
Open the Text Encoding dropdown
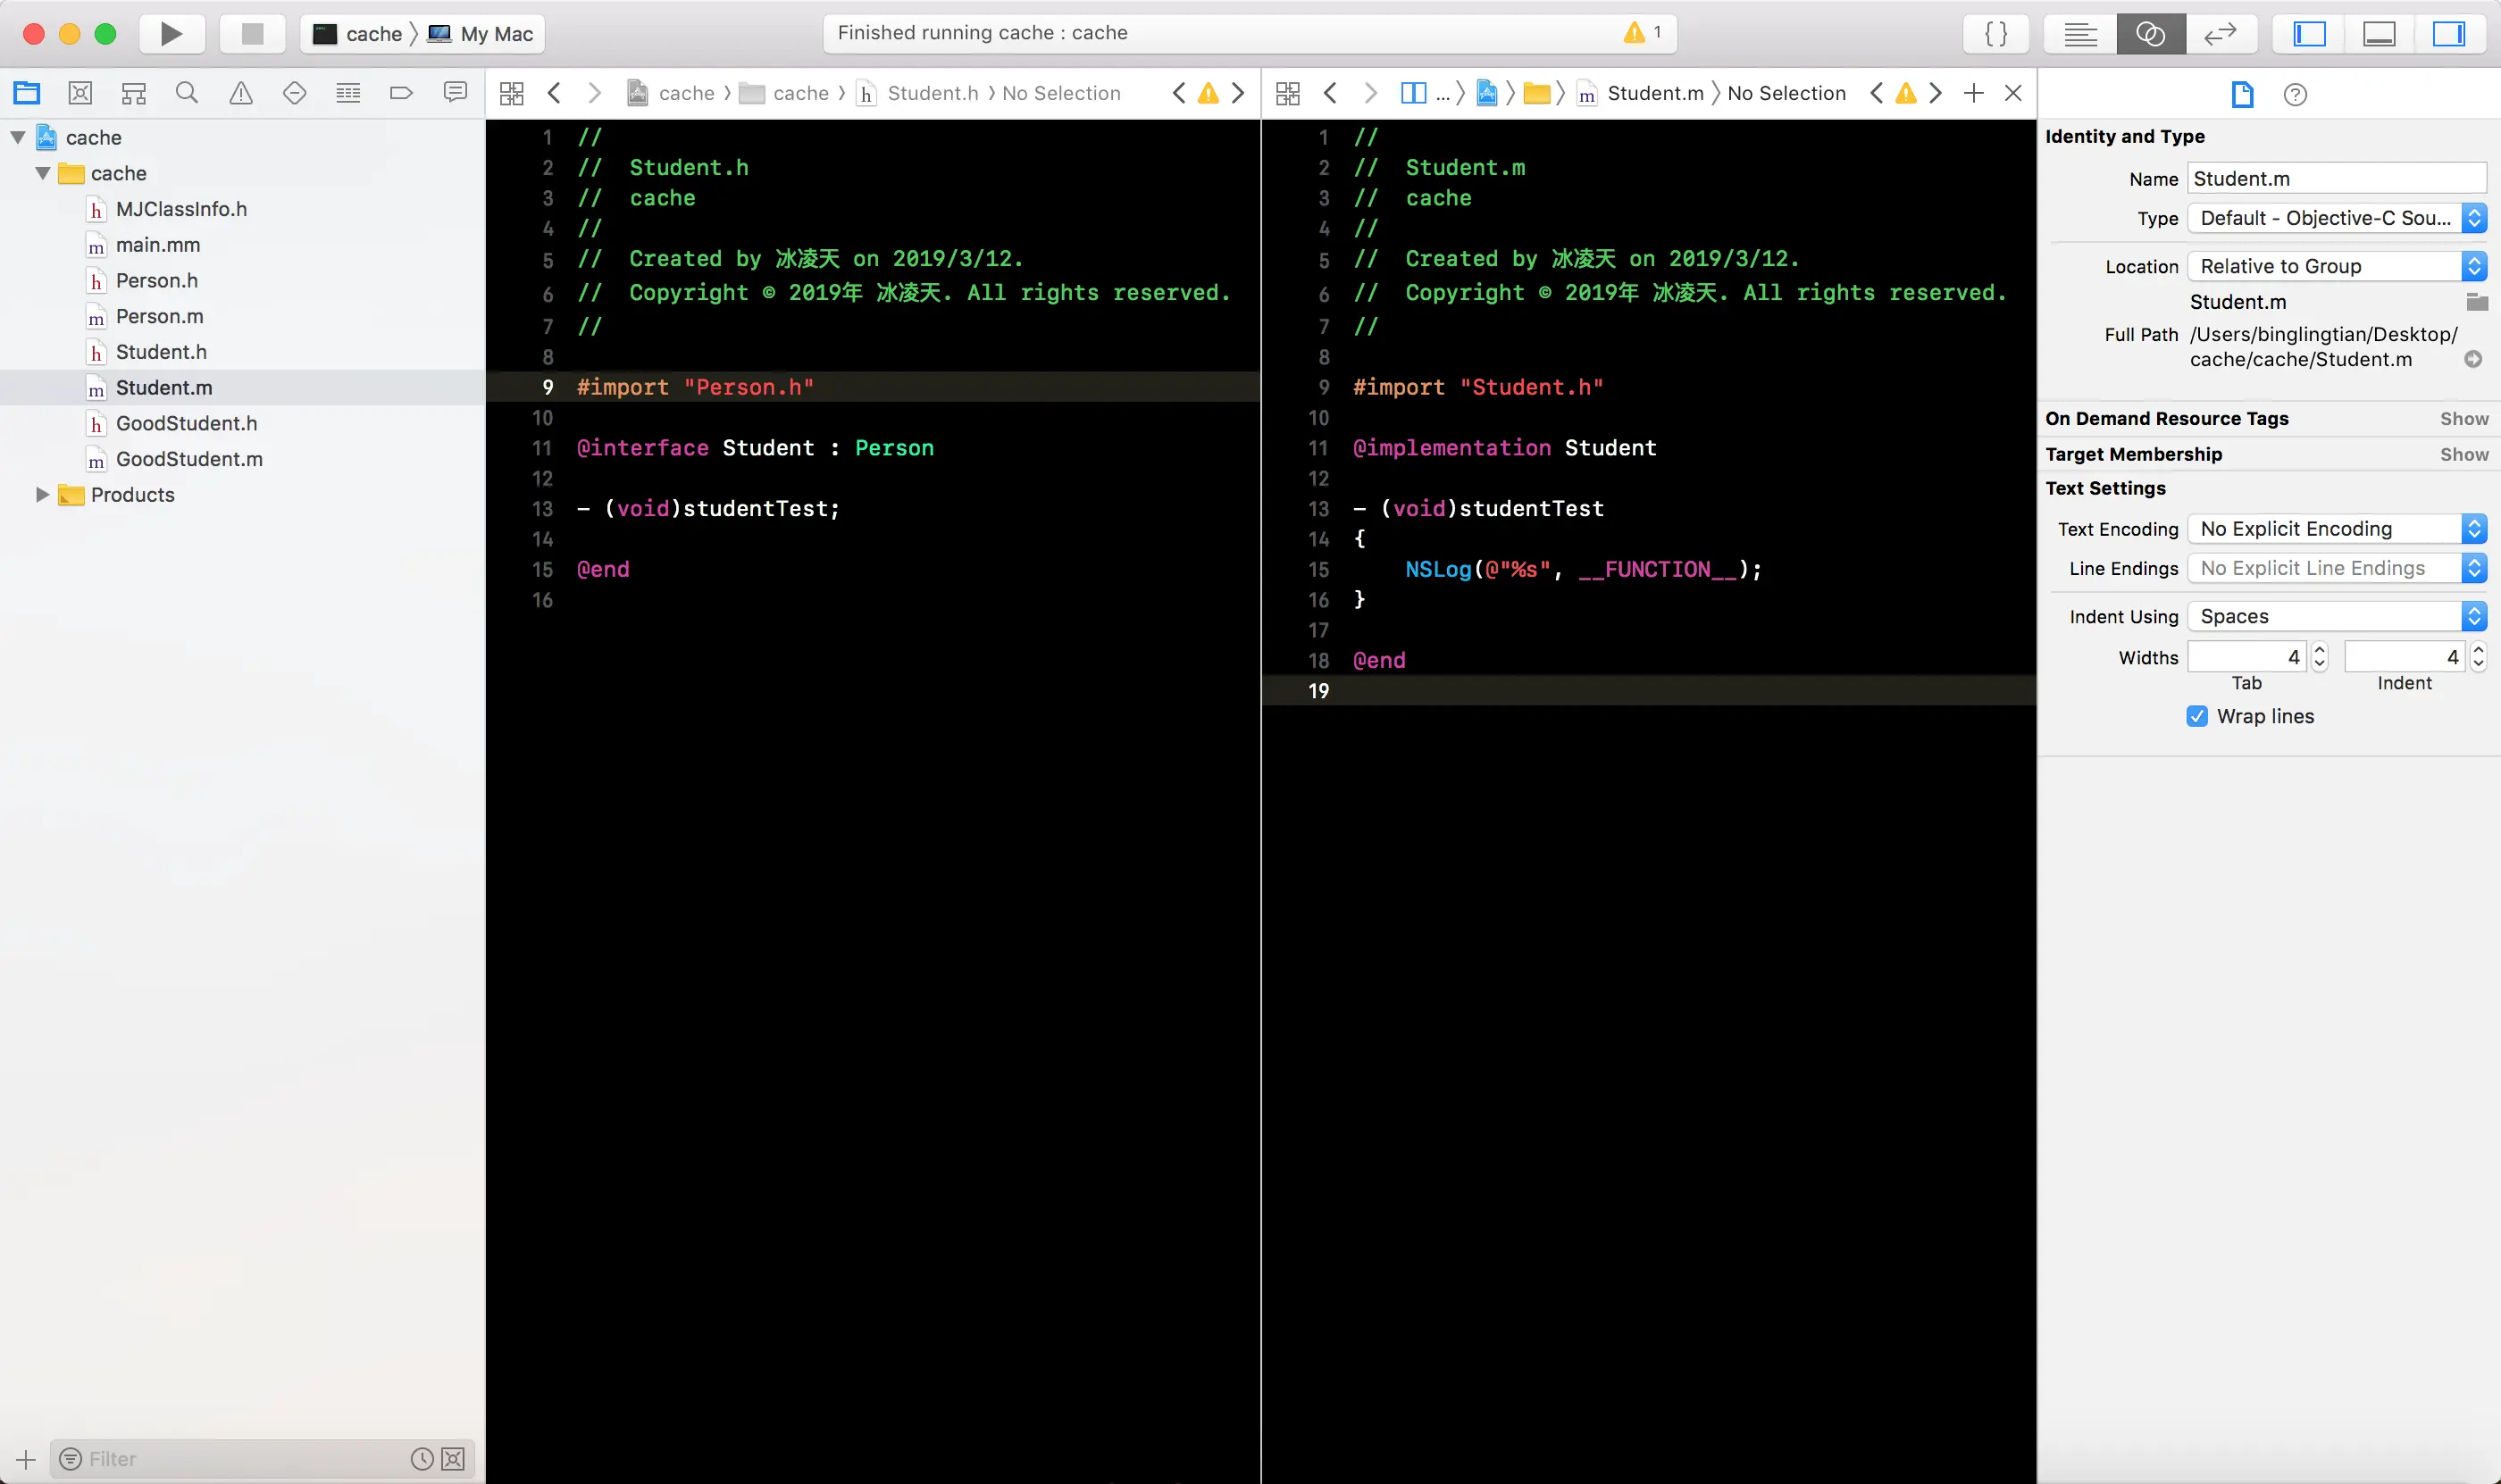click(2336, 529)
